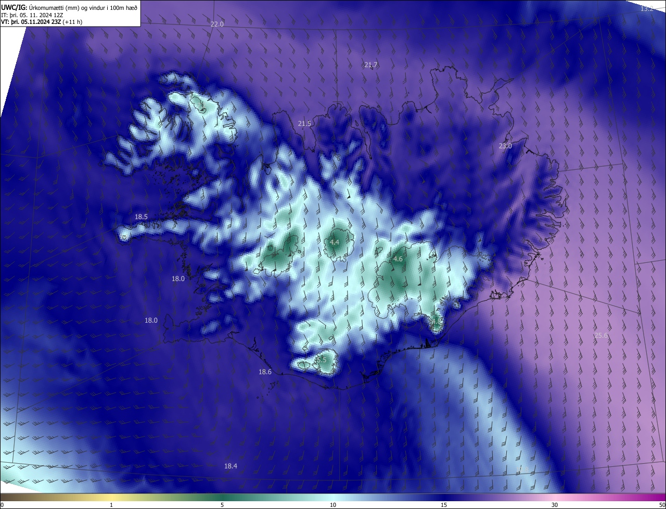Click the 23.0 value label on the map
Screen dimensions: 666x509
(505, 146)
